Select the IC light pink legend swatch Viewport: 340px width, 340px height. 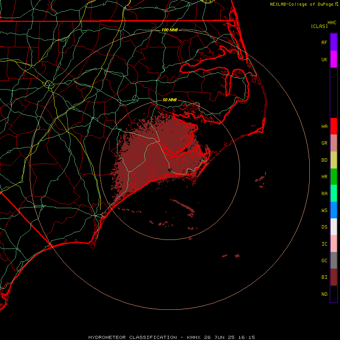click(334, 244)
